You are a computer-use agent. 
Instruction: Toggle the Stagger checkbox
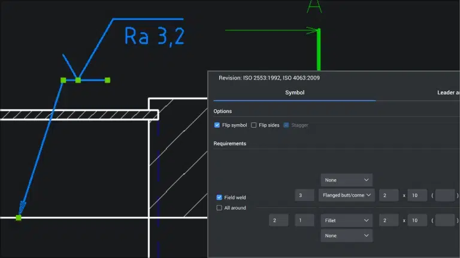coord(286,125)
